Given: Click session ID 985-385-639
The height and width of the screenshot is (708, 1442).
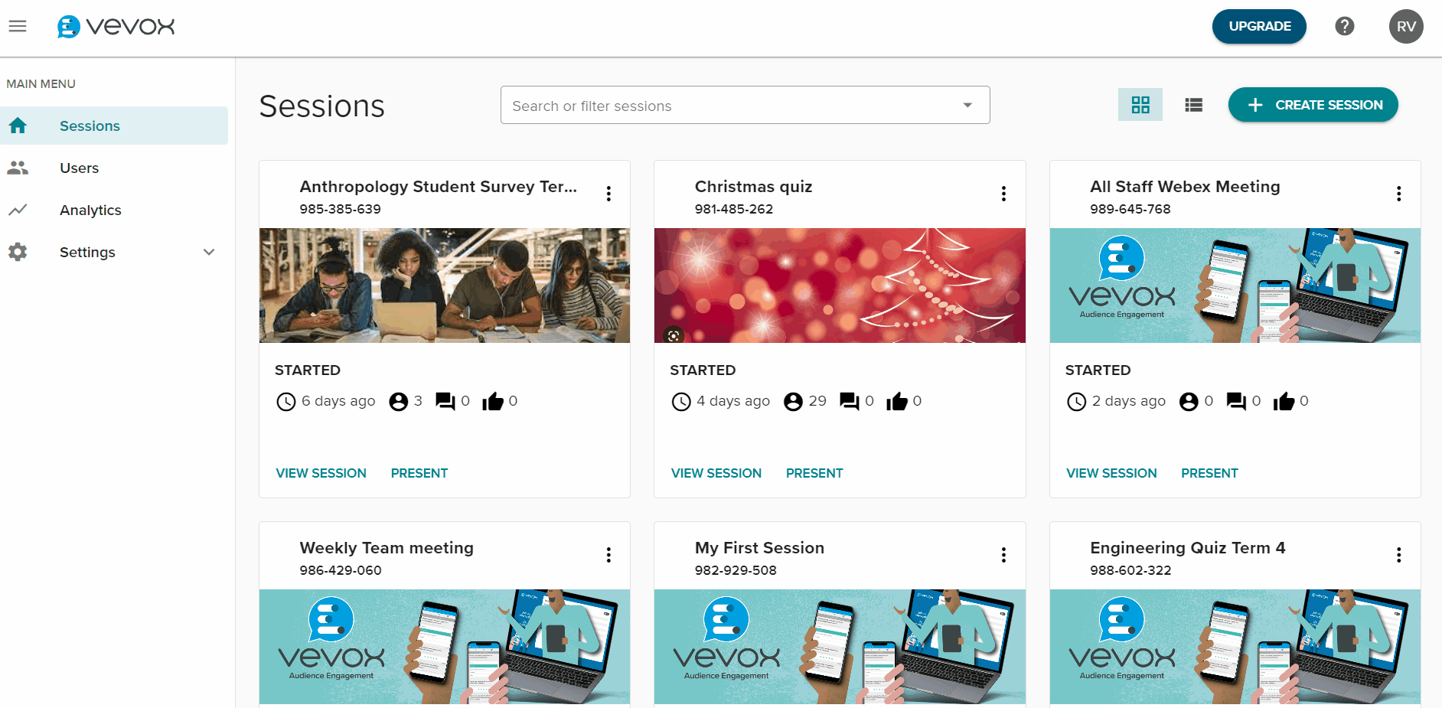Looking at the screenshot, I should click(340, 209).
